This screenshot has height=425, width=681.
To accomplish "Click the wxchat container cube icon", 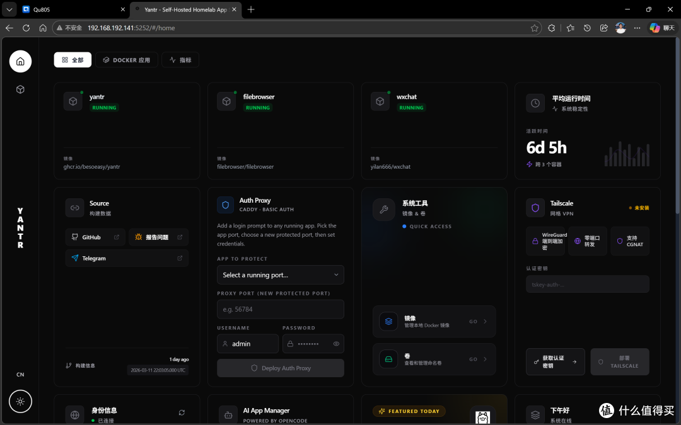I will [x=380, y=101].
